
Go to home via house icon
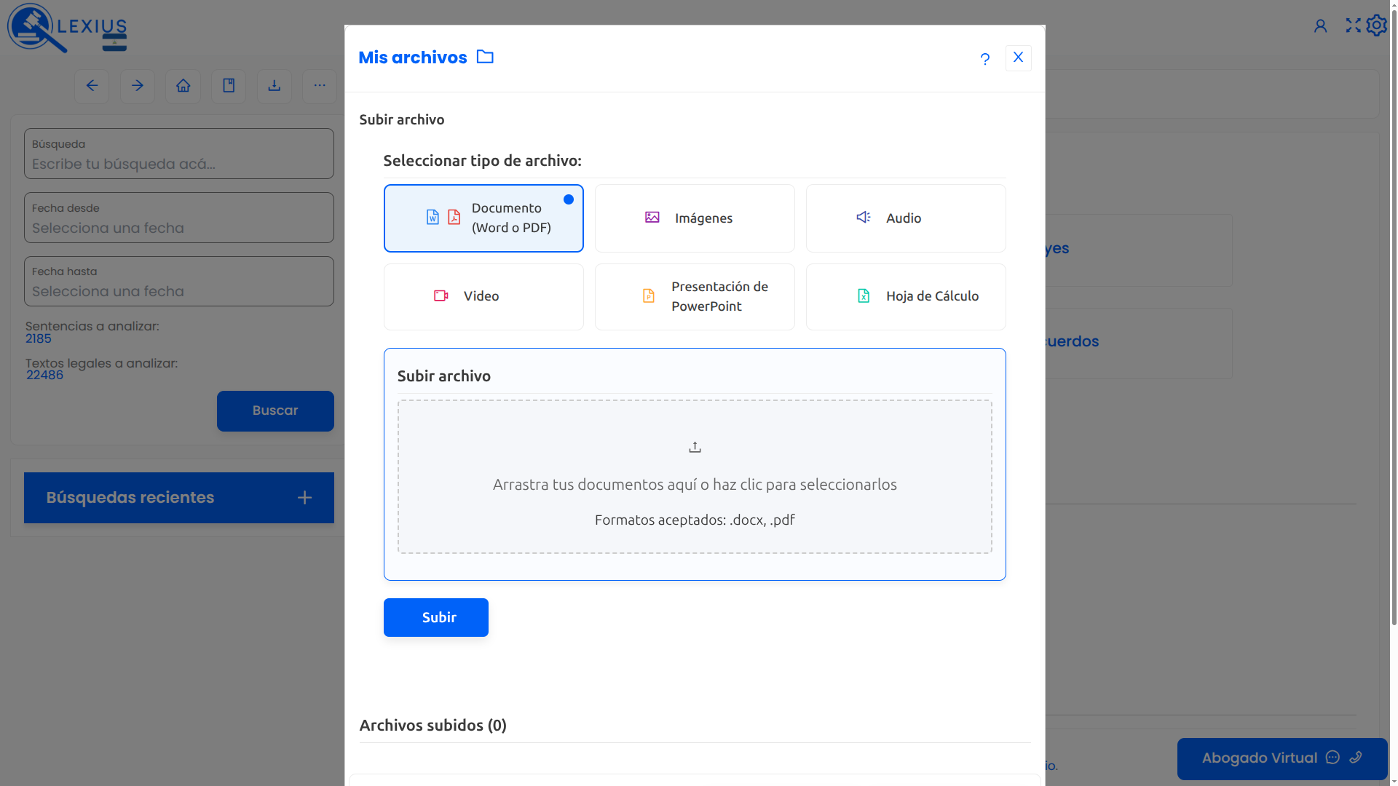(x=183, y=86)
